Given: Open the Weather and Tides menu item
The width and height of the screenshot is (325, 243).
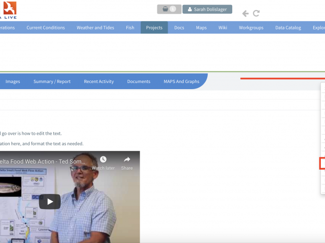Looking at the screenshot, I should click(x=95, y=28).
